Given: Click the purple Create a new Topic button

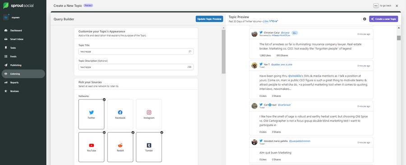Looking at the screenshot, I should coord(383,19).
